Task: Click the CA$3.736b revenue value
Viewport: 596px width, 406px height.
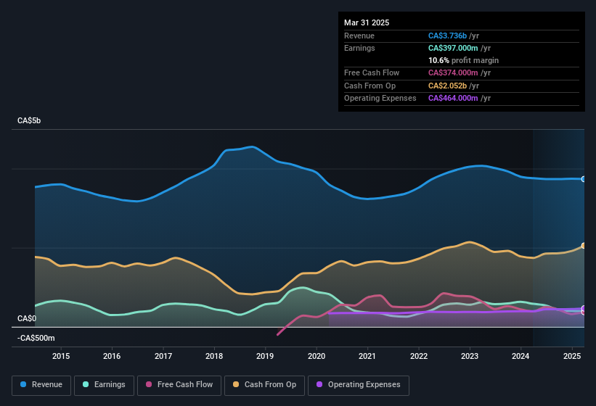Action: click(447, 36)
